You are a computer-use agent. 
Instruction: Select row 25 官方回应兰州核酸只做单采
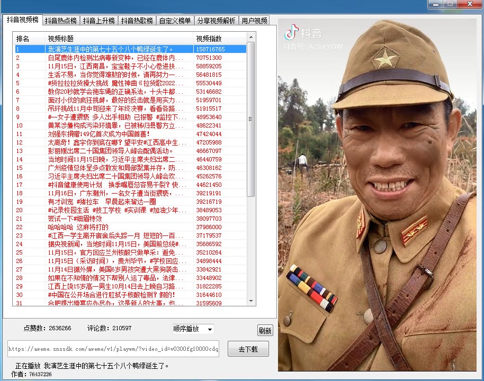click(131, 252)
